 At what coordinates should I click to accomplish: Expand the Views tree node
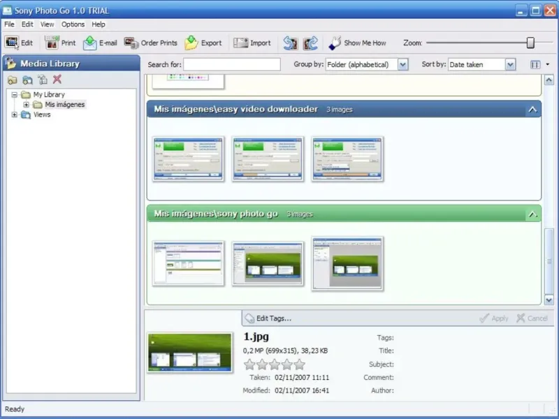[14, 115]
